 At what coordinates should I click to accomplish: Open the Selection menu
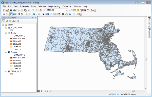click(42, 6)
